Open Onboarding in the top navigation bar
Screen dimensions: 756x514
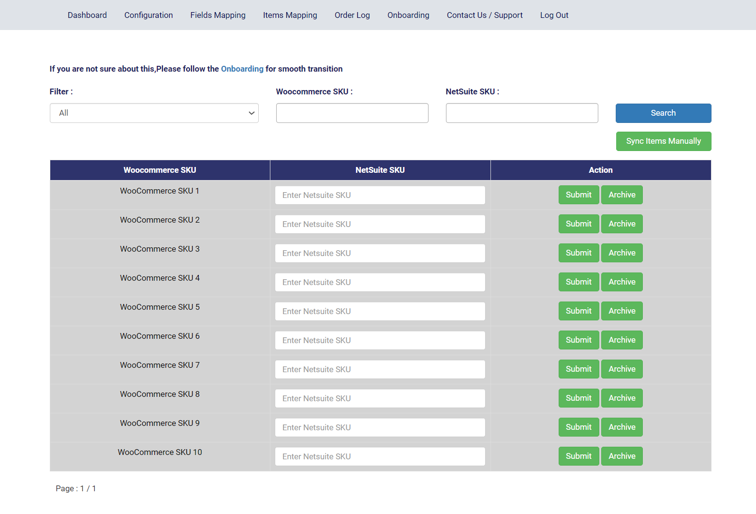tap(408, 15)
